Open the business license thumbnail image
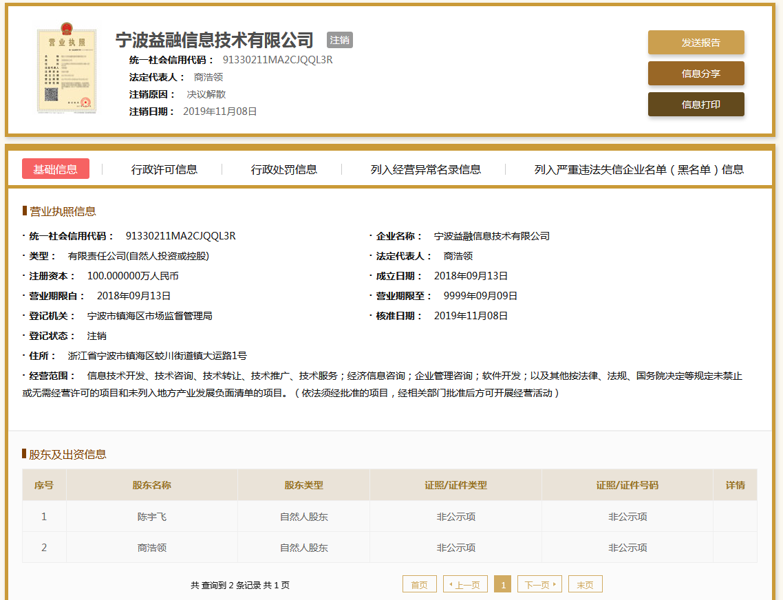Image resolution: width=783 pixels, height=600 pixels. pyautogui.click(x=67, y=70)
